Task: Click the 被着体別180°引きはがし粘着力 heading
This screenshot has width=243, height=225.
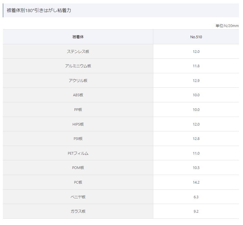Action: pos(39,10)
